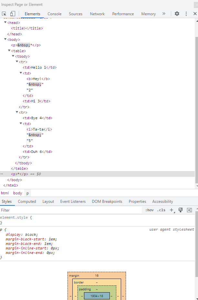Toggle the device toolbar icon

click(x=13, y=14)
